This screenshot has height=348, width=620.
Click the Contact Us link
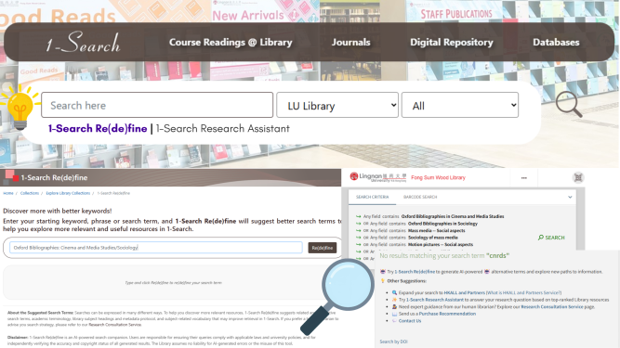pos(410,321)
